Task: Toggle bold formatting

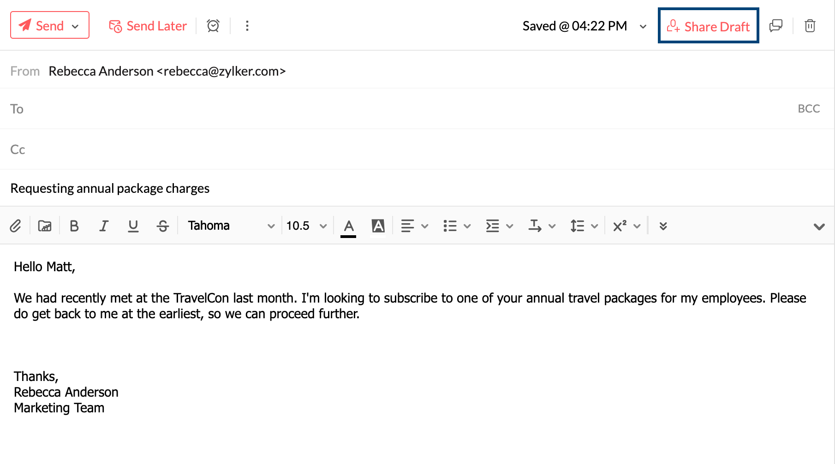Action: (74, 226)
